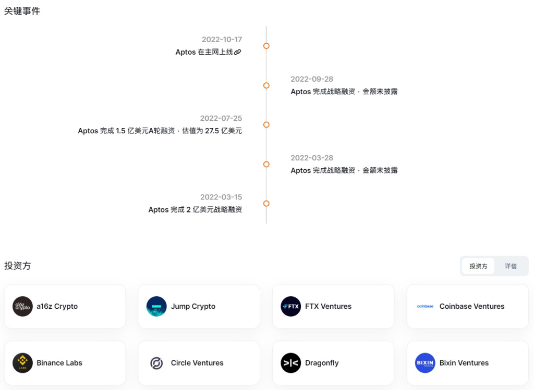The image size is (534, 390).
Task: Click the Jump Crypto logo icon
Action: pyautogui.click(x=156, y=306)
